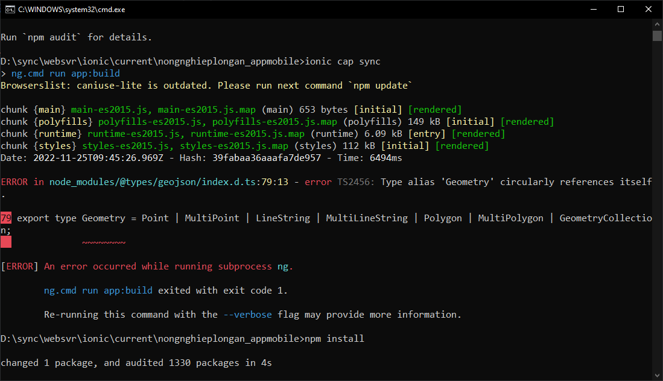The height and width of the screenshot is (381, 663).
Task: Click the text 'exited with exit code 1.'
Action: 223,291
